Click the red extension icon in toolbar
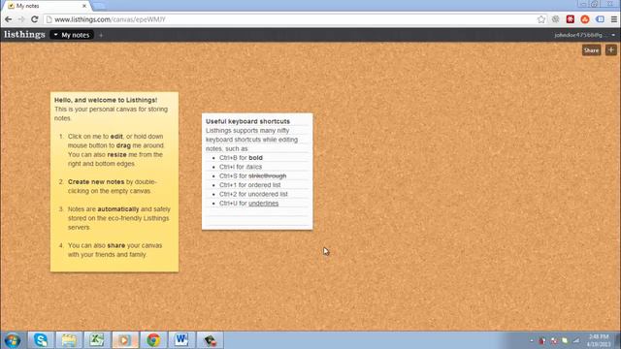Screen dimensions: 621x349 [x=571, y=19]
